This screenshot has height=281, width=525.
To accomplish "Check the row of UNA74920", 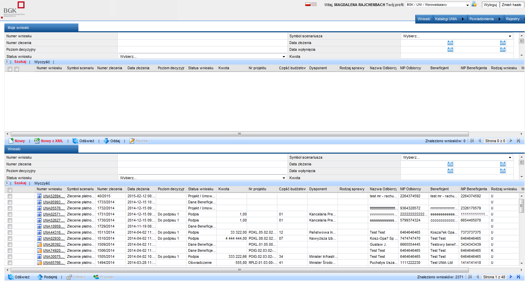I will coord(10,250).
